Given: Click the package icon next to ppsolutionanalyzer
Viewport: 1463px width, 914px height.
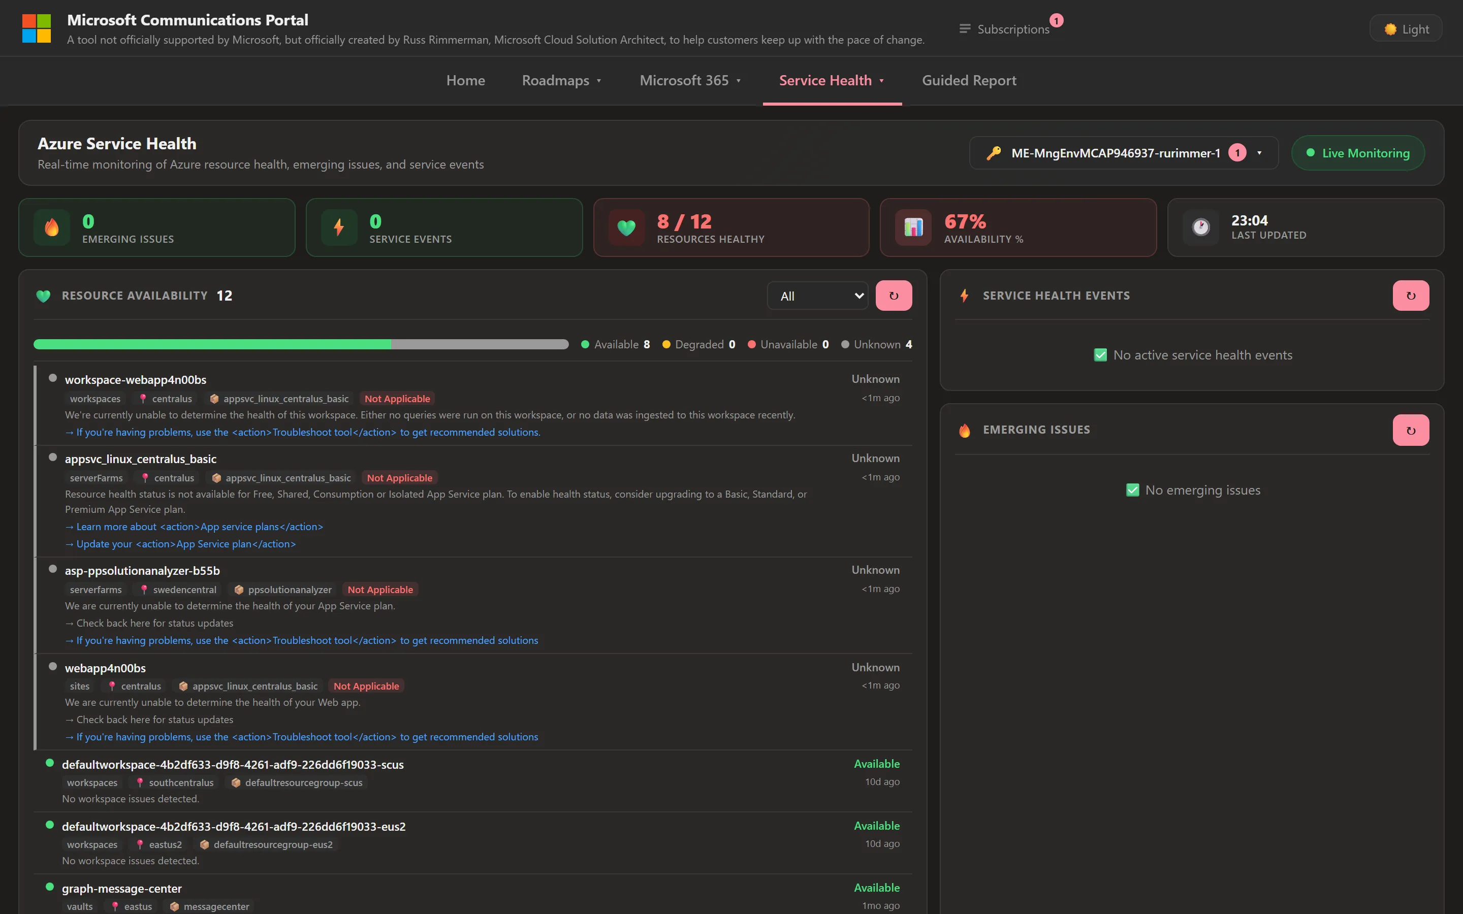Looking at the screenshot, I should click(x=239, y=590).
